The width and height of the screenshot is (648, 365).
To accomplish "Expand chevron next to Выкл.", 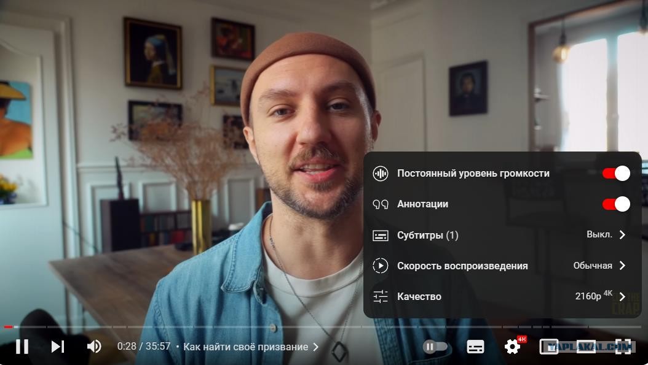I will (x=622, y=235).
